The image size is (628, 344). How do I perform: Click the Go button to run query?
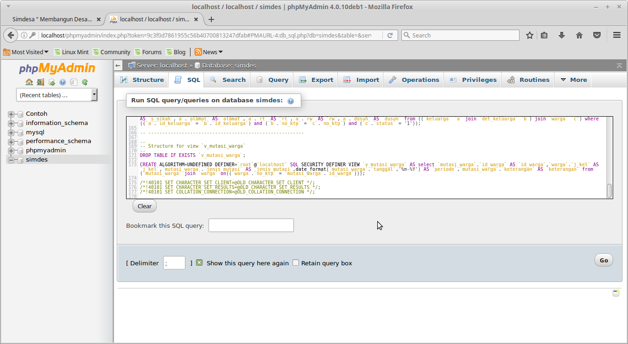[604, 260]
